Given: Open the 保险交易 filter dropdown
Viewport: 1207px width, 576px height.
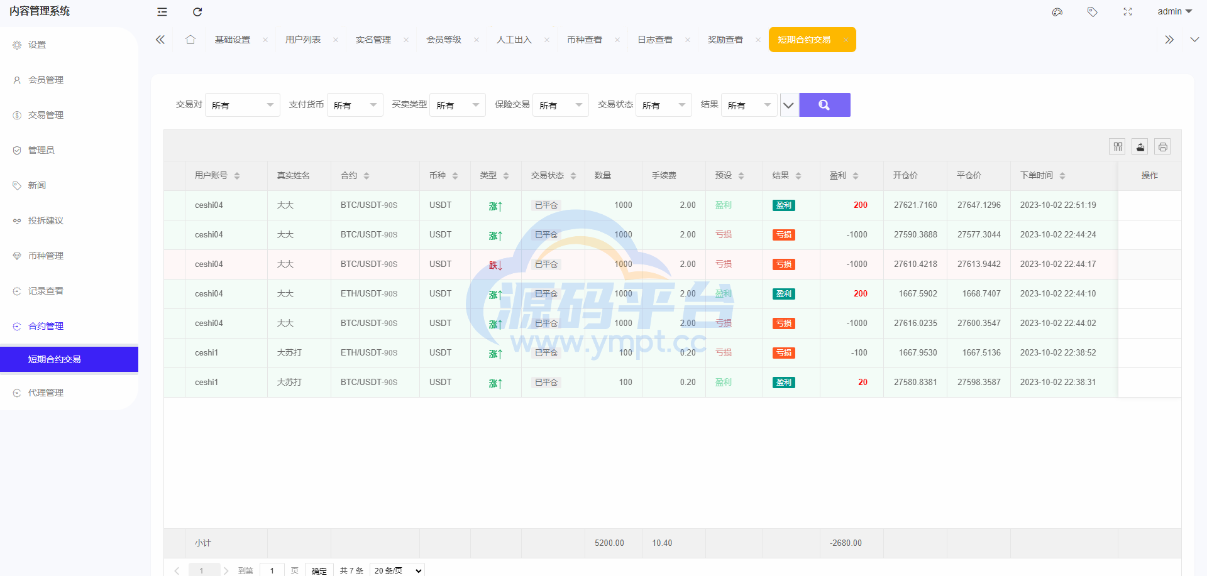Looking at the screenshot, I should 561,105.
